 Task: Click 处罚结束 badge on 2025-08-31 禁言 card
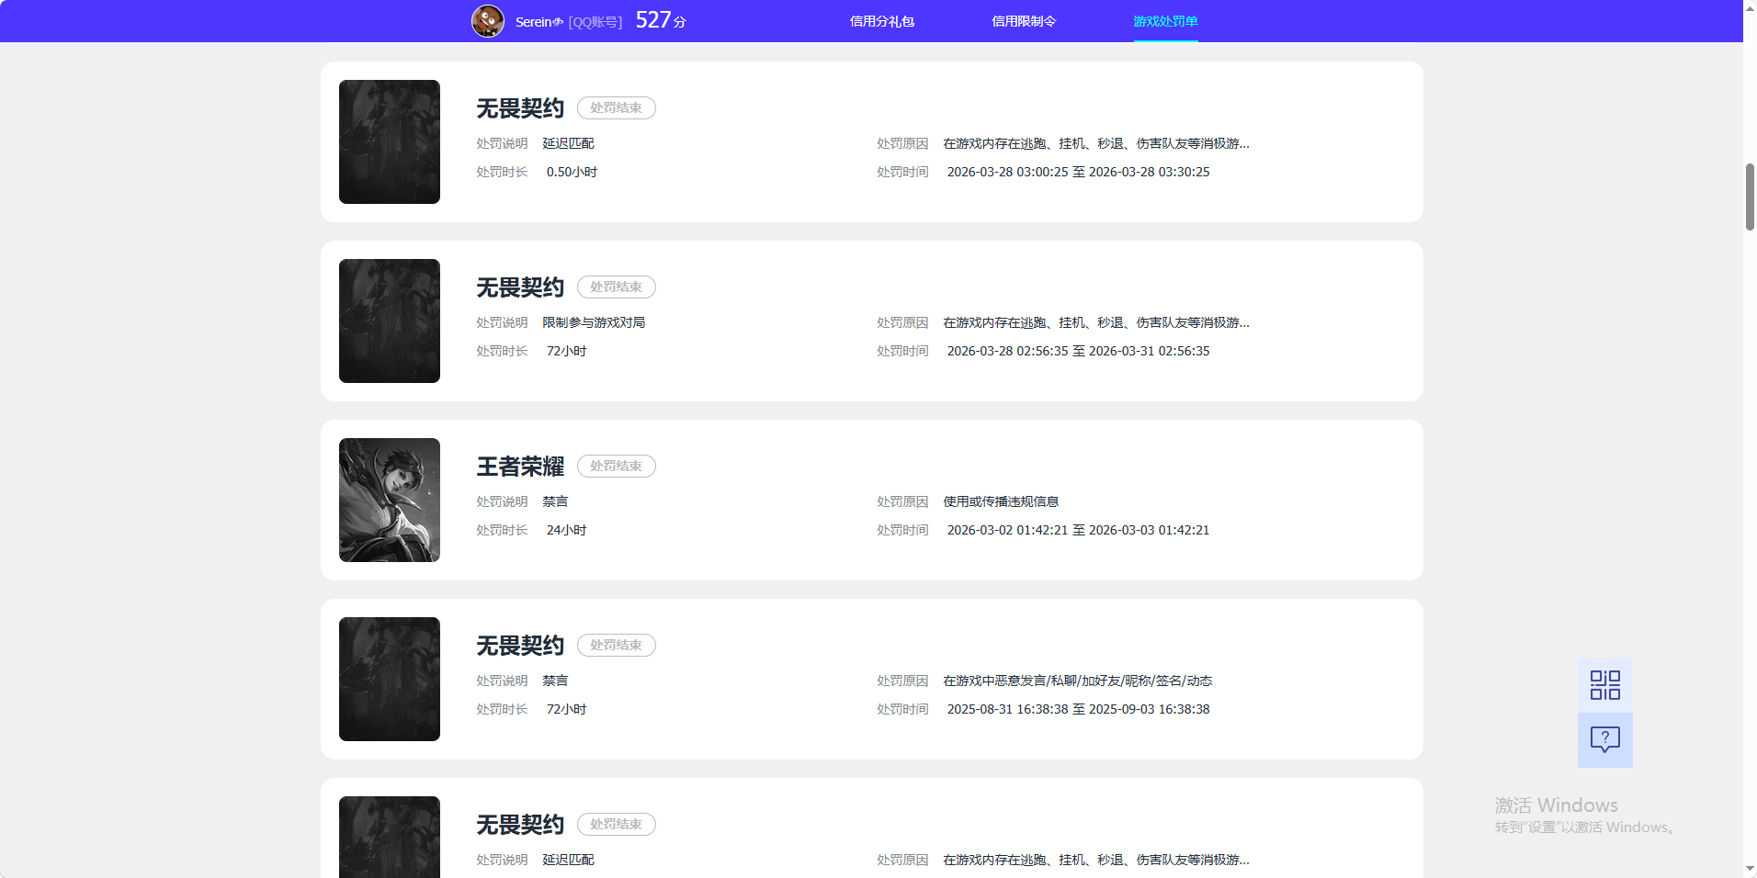(x=617, y=645)
